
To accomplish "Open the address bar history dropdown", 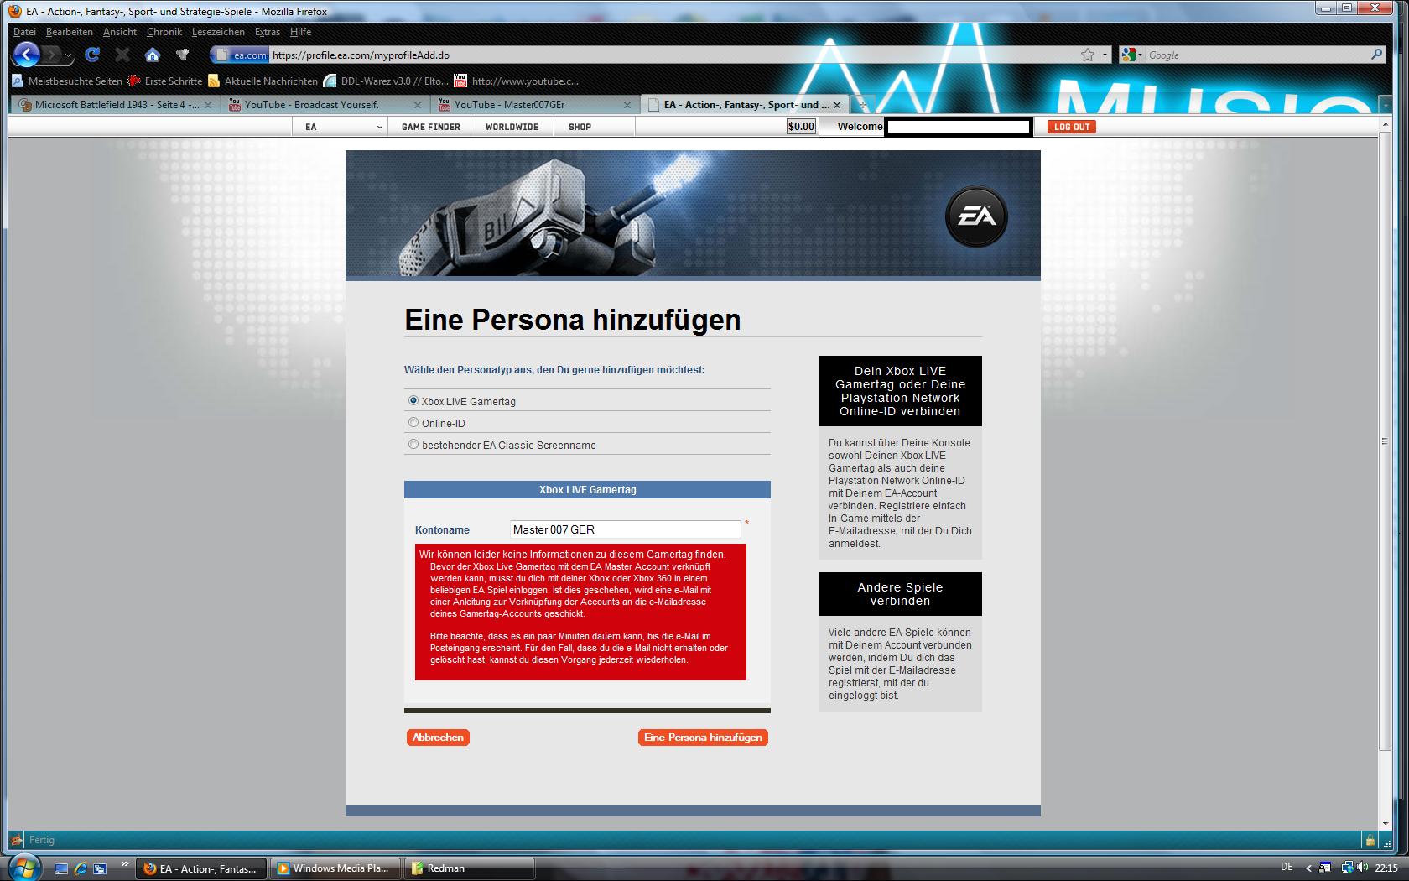I will click(x=1105, y=55).
